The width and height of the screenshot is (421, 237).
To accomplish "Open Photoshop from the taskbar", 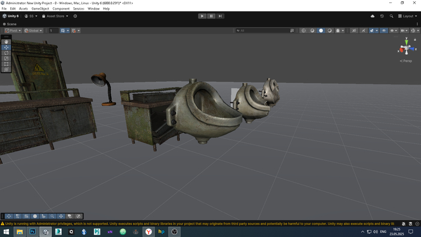I will pos(32,232).
